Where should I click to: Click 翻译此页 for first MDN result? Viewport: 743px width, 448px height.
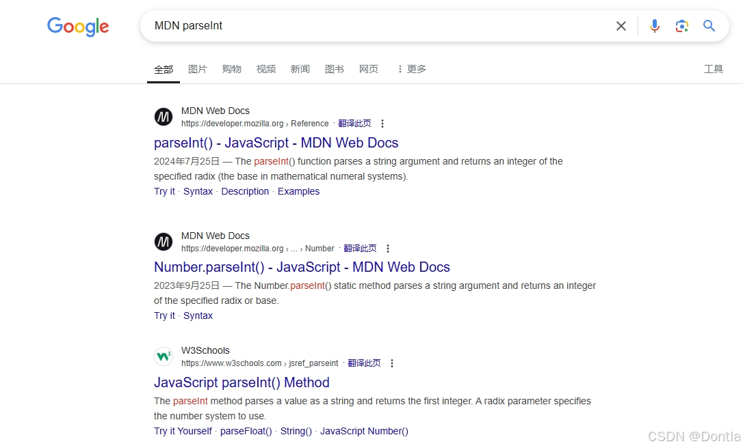[x=354, y=124]
